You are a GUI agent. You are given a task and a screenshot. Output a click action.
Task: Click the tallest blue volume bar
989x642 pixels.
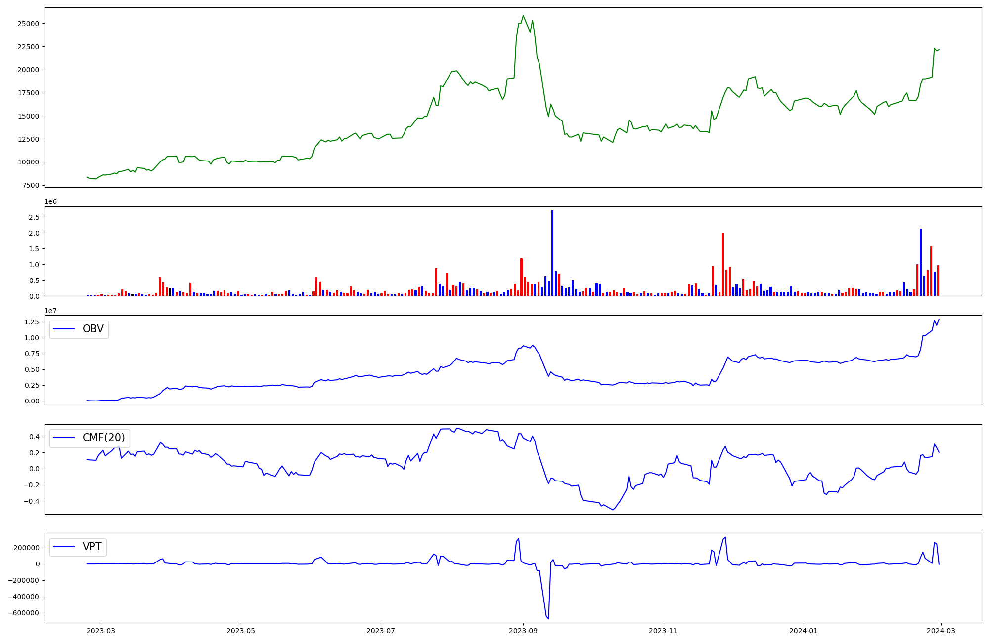552,253
